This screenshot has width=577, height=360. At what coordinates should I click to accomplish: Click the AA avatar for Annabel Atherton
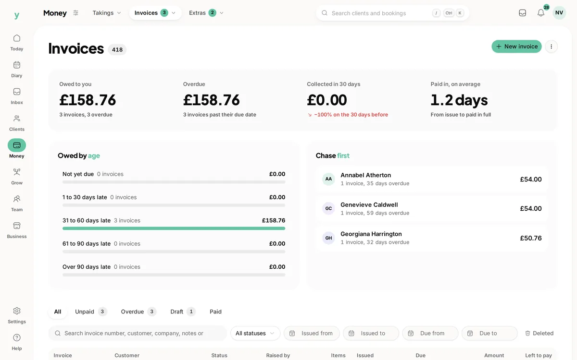point(328,179)
